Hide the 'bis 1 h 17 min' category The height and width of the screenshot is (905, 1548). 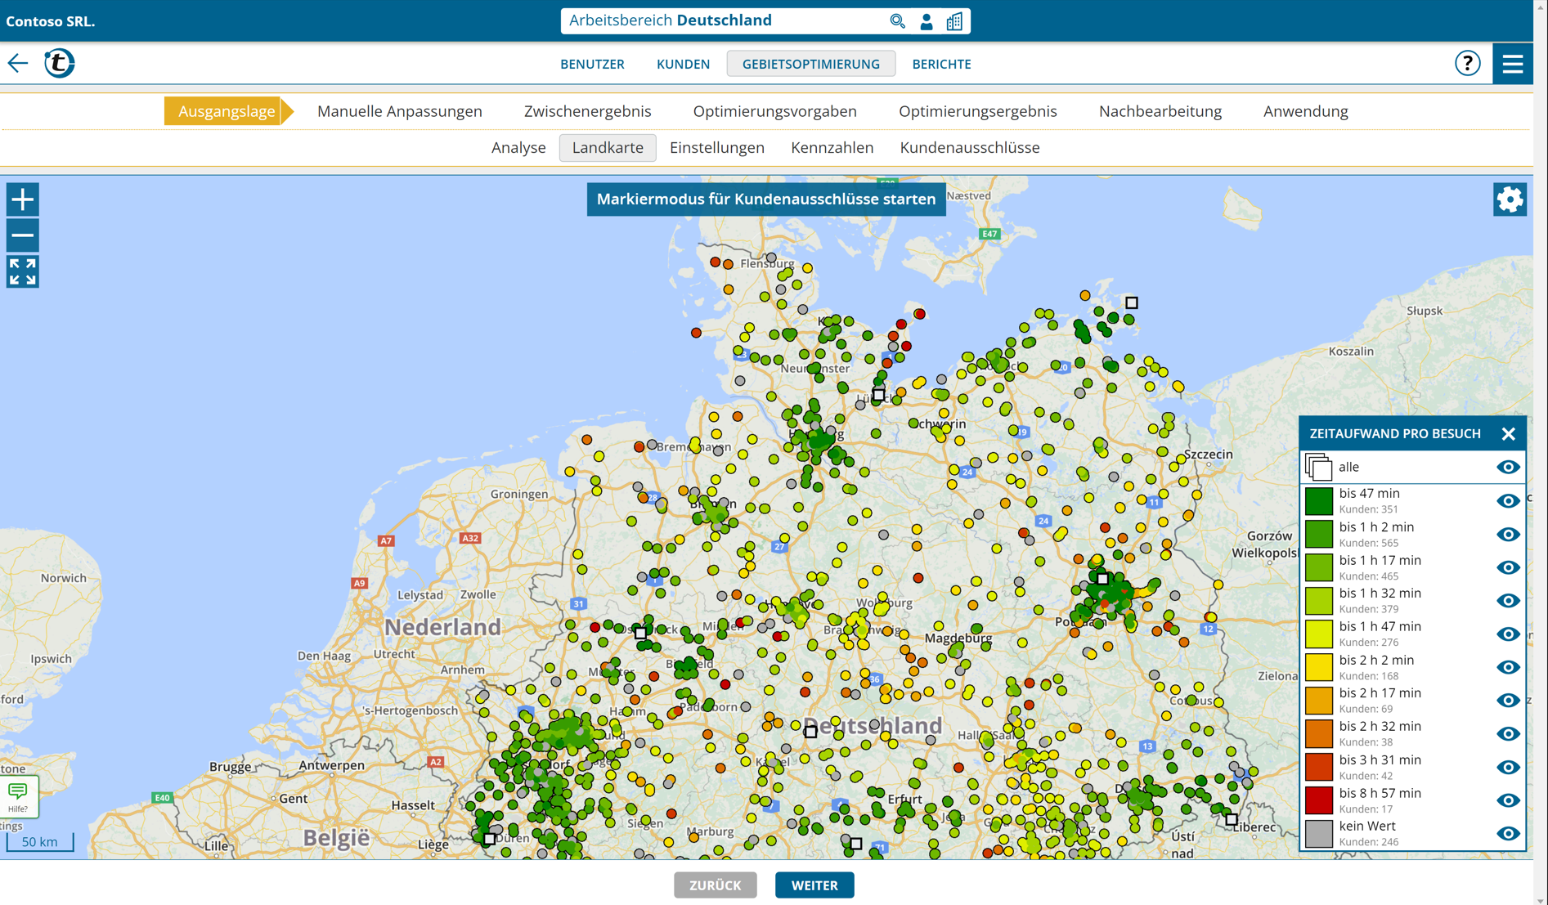click(x=1508, y=567)
